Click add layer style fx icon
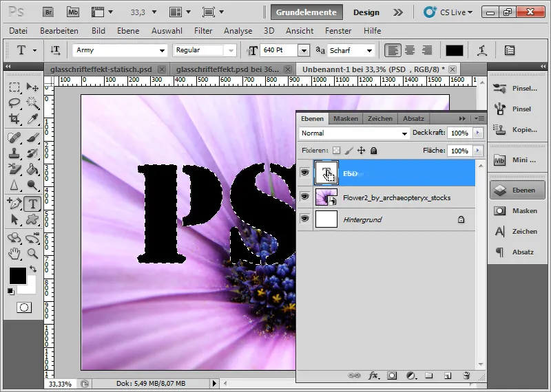 (x=373, y=376)
